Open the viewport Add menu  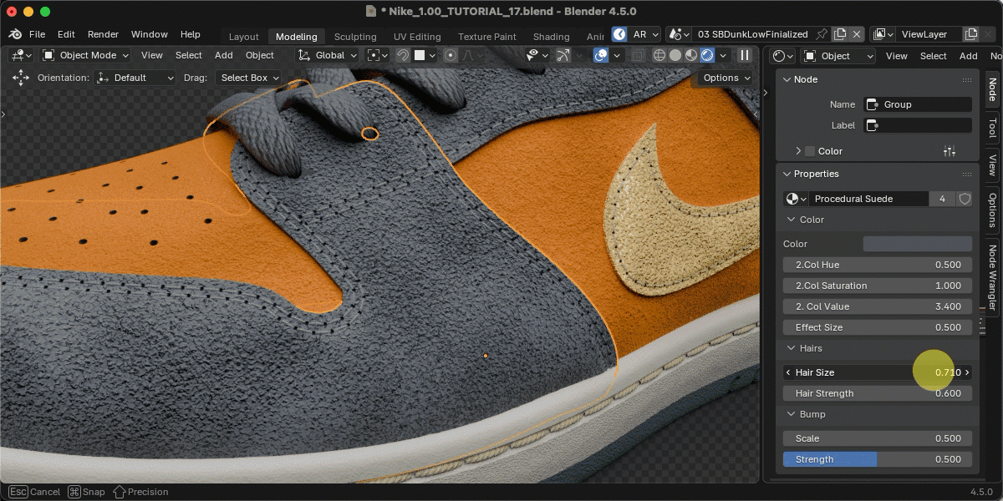(x=224, y=55)
